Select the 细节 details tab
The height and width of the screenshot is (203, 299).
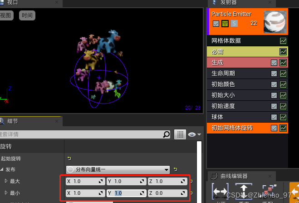coord(13,121)
